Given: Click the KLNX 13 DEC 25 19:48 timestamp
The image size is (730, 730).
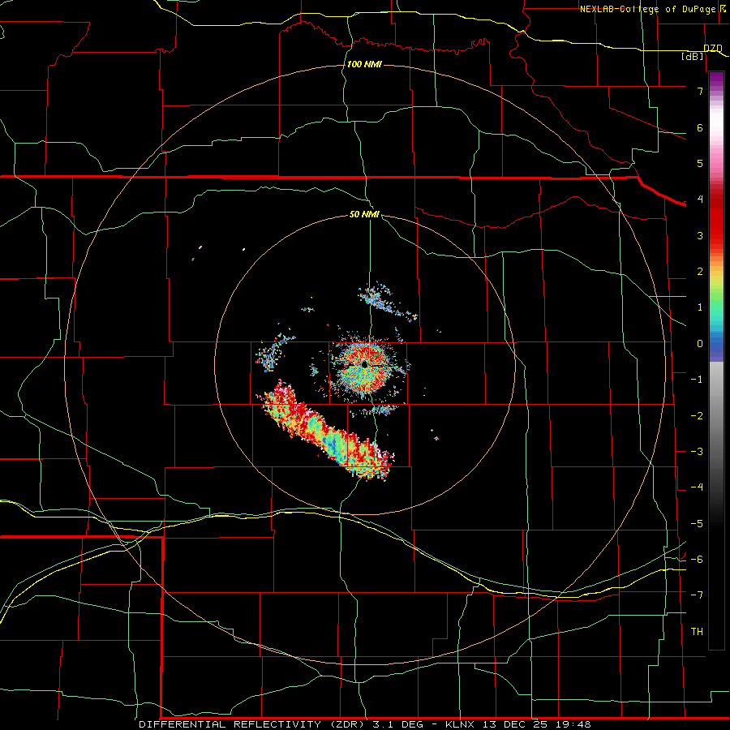Looking at the screenshot, I should [x=518, y=724].
